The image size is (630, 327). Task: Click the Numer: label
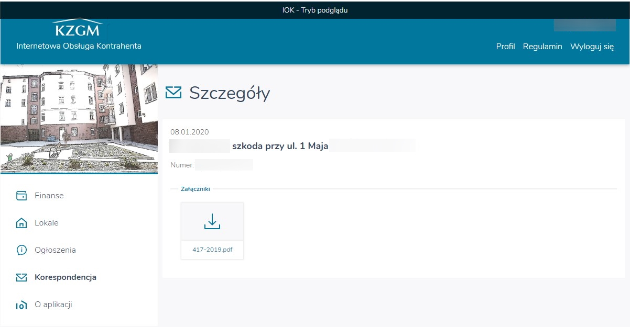point(182,165)
